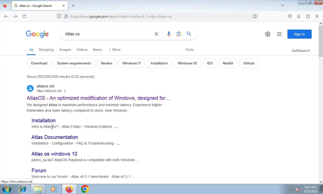Open the Installation sitelink
This screenshot has width=323, height=194.
pos(43,120)
